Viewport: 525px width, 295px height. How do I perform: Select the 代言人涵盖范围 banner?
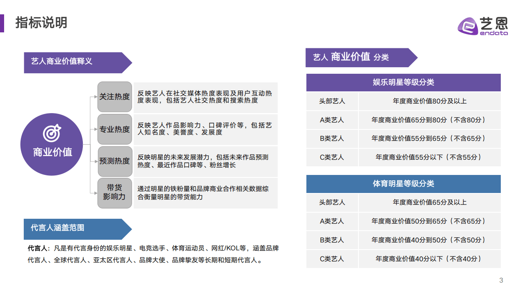pyautogui.click(x=78, y=229)
